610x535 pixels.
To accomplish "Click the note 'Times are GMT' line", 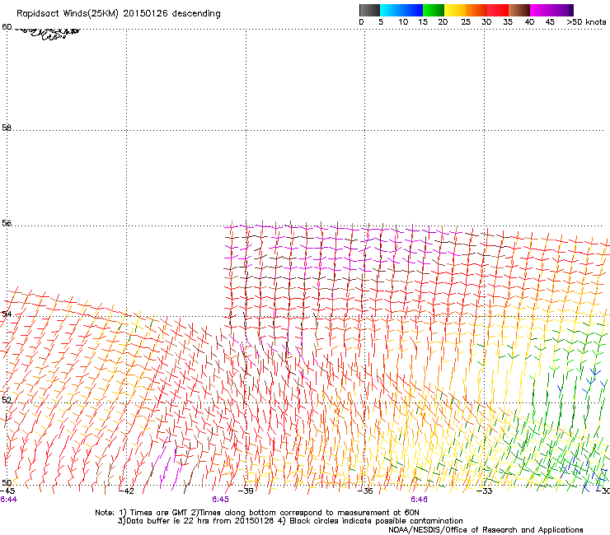I will click(257, 513).
